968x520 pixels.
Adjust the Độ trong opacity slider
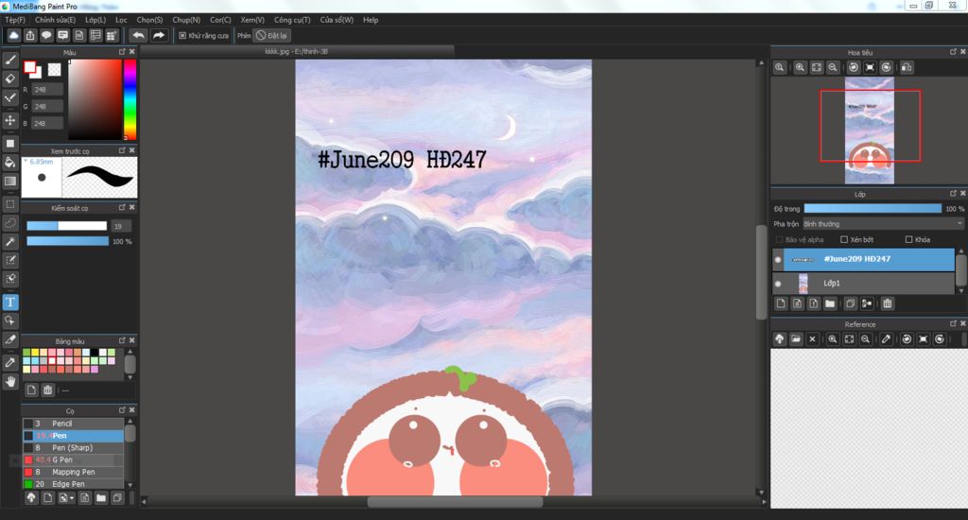(873, 209)
